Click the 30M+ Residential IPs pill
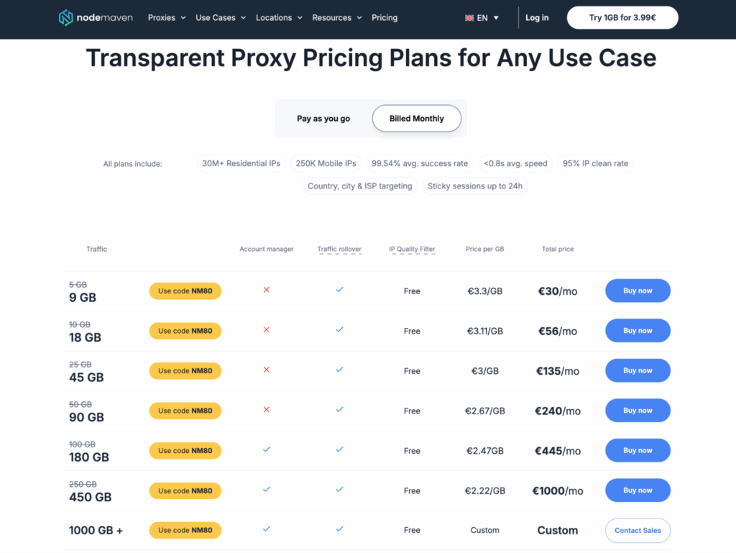The height and width of the screenshot is (553, 736). click(x=241, y=163)
